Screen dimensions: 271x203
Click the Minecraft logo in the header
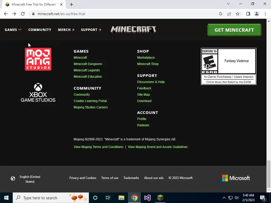[133, 30]
